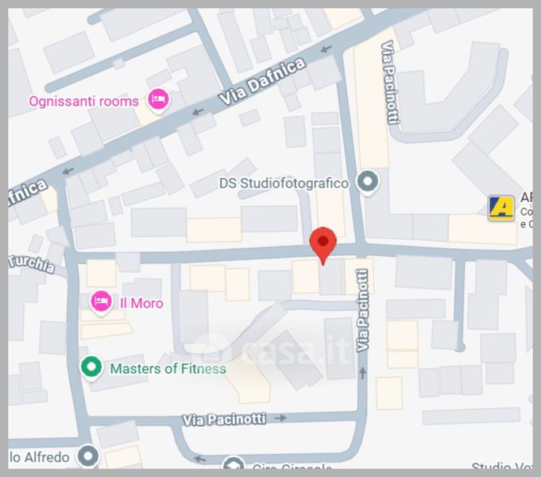Image resolution: width=541 pixels, height=477 pixels.
Task: Click the Via Pacinotti label in upper right
Action: pyautogui.click(x=390, y=82)
